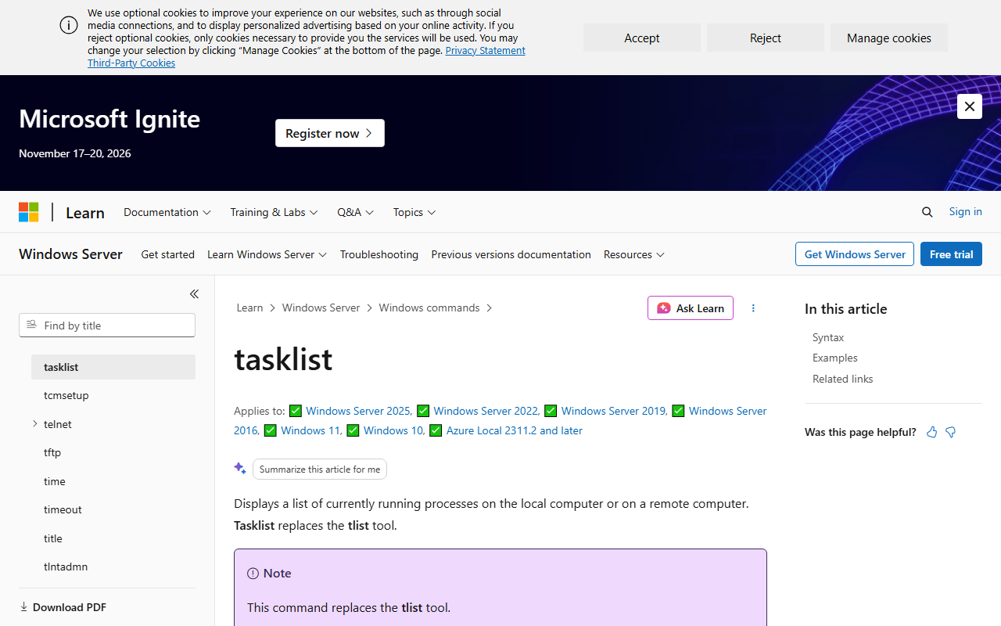Jump to the Syntax section
This screenshot has height=626, width=1001.
[828, 337]
